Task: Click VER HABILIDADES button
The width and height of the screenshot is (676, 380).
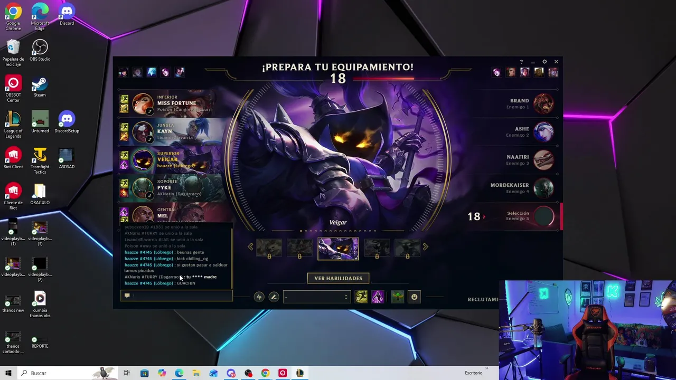Action: point(338,278)
